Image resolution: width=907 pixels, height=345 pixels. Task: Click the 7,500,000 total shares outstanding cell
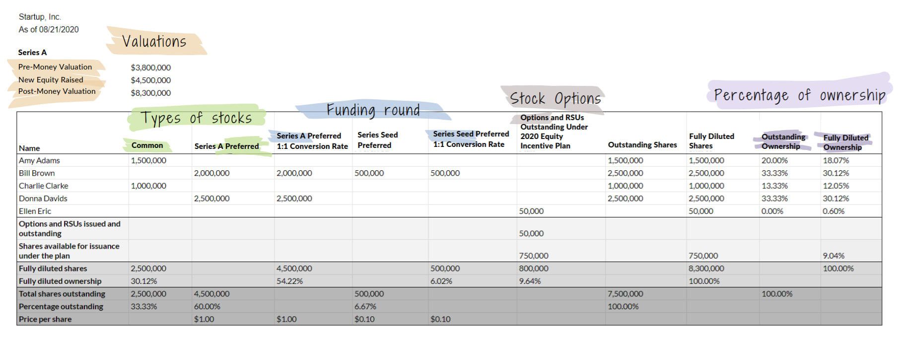626,294
